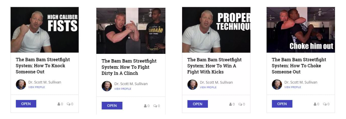The width and height of the screenshot is (346, 119).
Task: Click the Choke Him Out thumbnail image
Action: (x=301, y=30)
